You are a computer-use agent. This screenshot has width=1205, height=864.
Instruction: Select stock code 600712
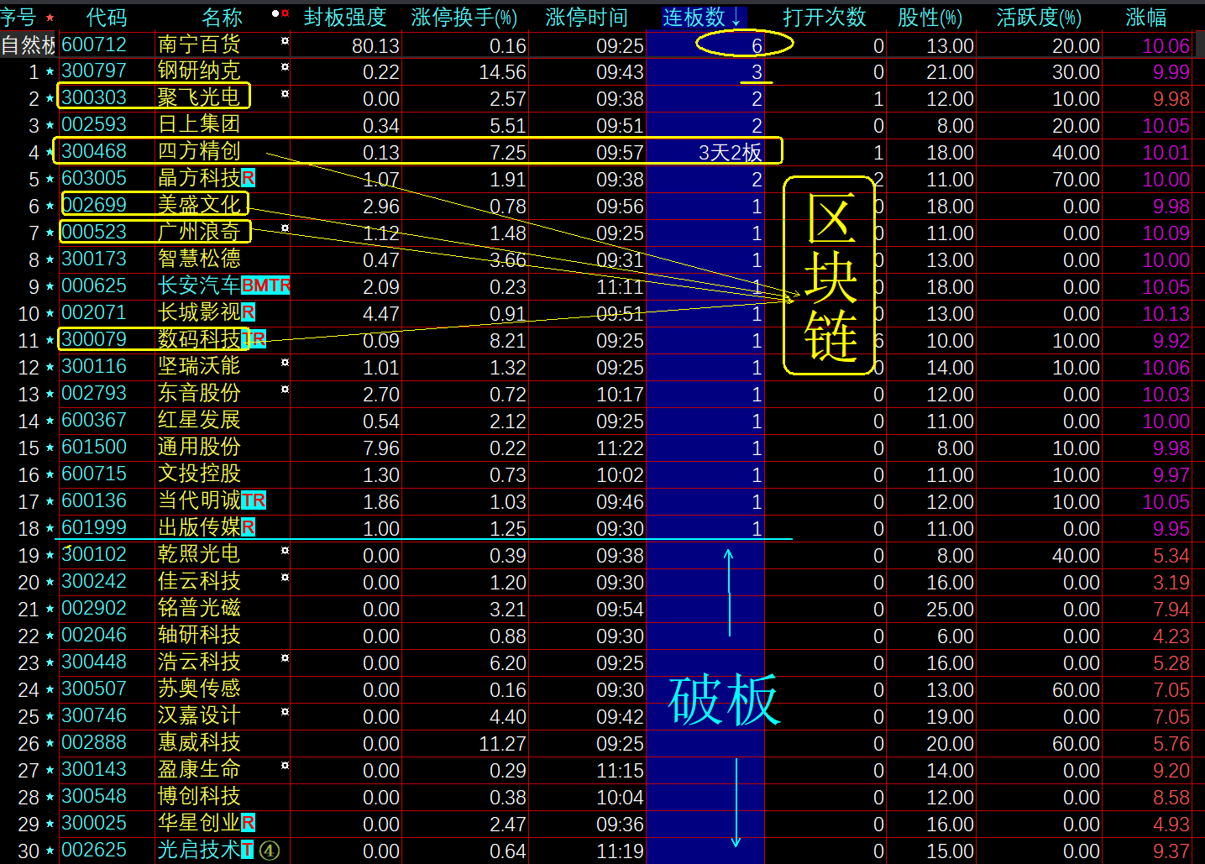(x=94, y=44)
